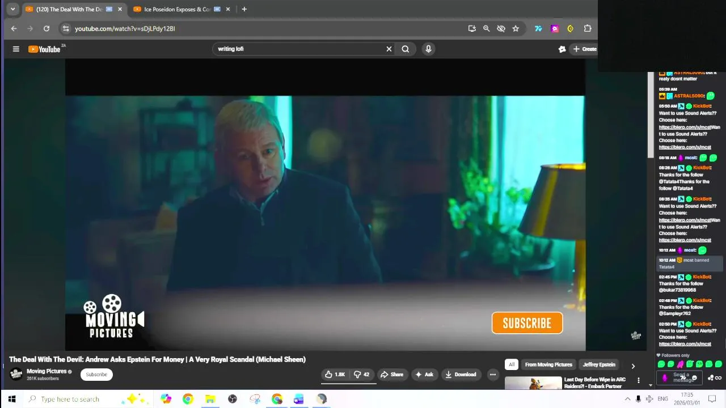Like the video (1.8K)
Viewport: 726px width, 408px height.
pos(335,375)
